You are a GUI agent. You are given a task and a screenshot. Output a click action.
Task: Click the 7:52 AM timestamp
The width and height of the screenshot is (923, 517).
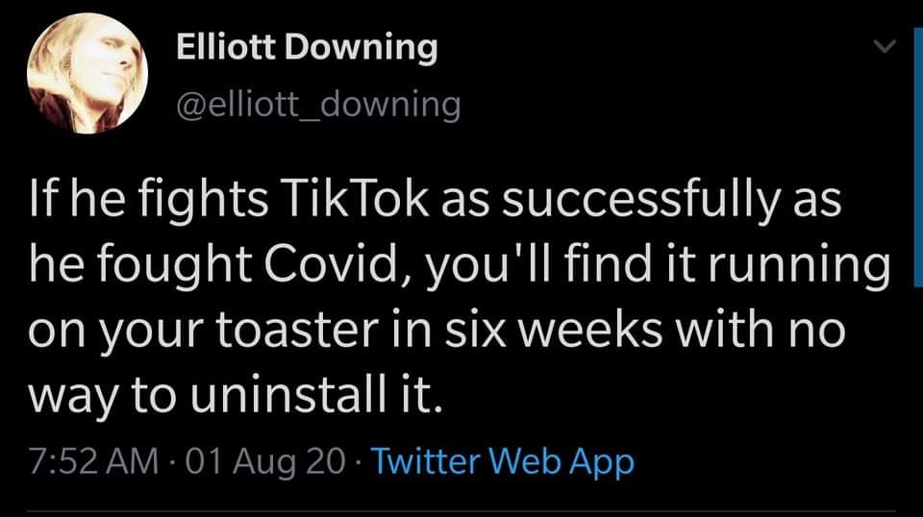coord(93,460)
